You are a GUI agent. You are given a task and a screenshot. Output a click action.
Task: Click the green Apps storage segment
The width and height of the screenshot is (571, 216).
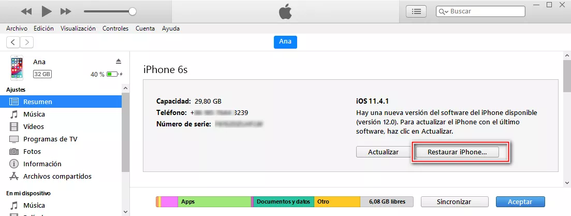[214, 202]
